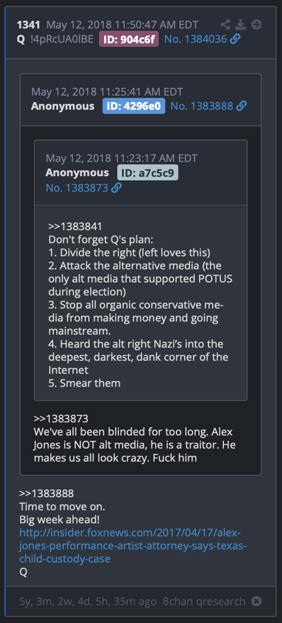Screen dimensions: 282x623
Task: Select the ID: 904c6f badge
Action: (x=129, y=39)
